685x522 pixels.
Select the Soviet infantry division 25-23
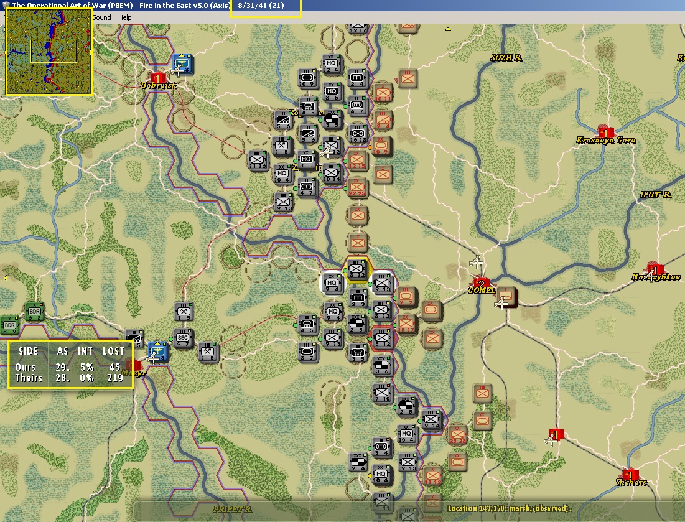[457, 434]
